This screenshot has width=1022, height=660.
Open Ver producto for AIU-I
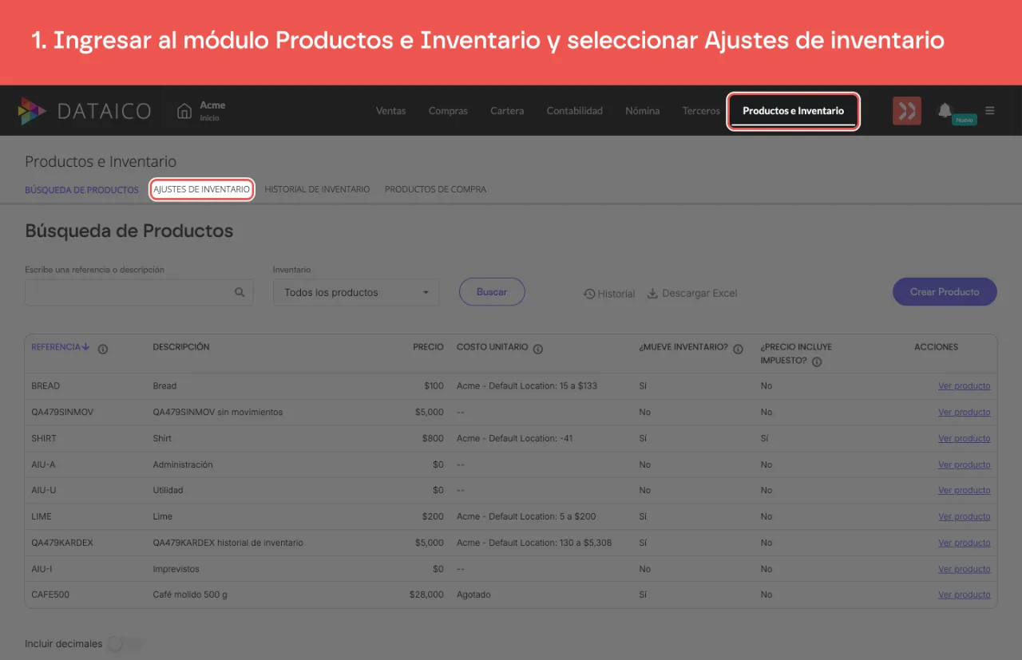coord(964,569)
